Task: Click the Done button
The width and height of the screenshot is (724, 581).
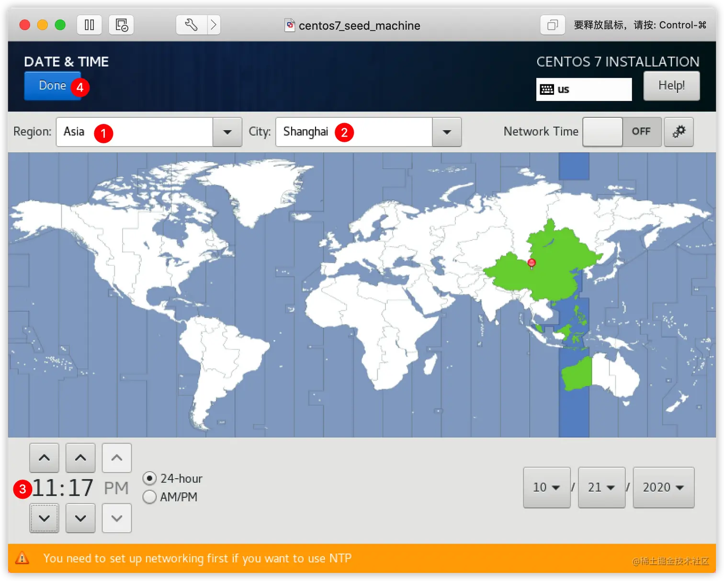Action: coord(53,86)
